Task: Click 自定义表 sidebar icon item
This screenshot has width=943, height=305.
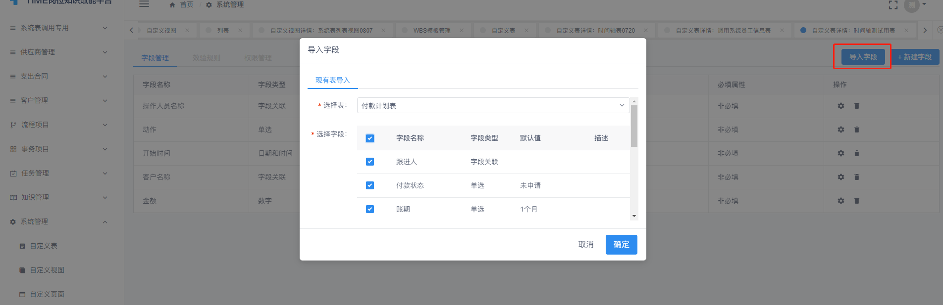Action: point(22,246)
